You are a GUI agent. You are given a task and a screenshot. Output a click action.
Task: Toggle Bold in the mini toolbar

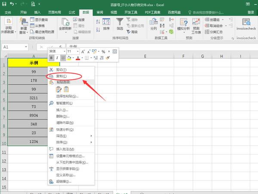click(x=51, y=58)
